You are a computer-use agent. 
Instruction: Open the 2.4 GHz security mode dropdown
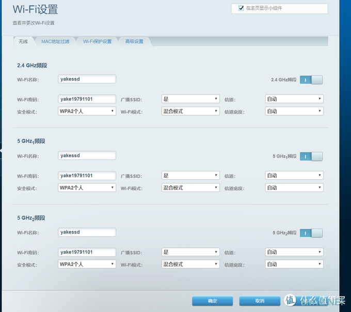87,111
